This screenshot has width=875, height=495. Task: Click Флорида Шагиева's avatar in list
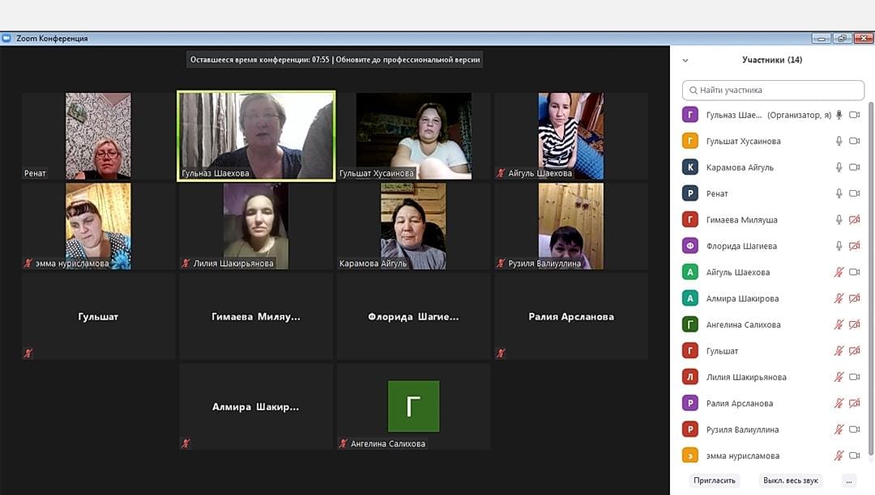[x=690, y=246]
